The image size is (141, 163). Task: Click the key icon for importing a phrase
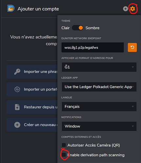point(17,71)
